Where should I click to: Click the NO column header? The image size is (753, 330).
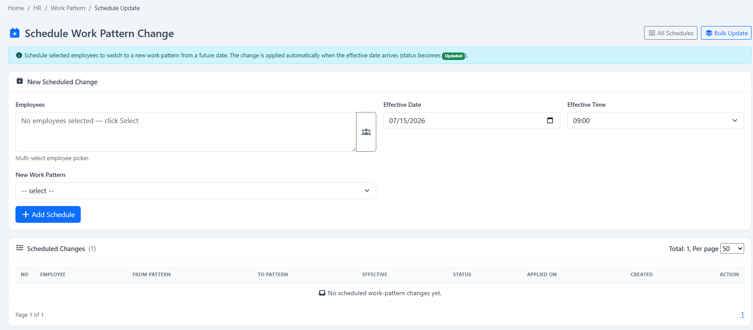click(25, 274)
